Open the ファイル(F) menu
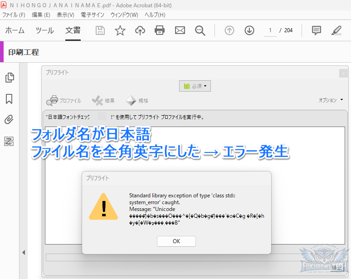Viewport: 351px width, 279px height. [14, 15]
